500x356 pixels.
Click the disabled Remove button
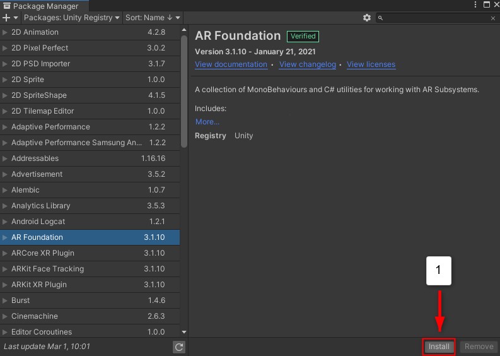click(x=479, y=347)
